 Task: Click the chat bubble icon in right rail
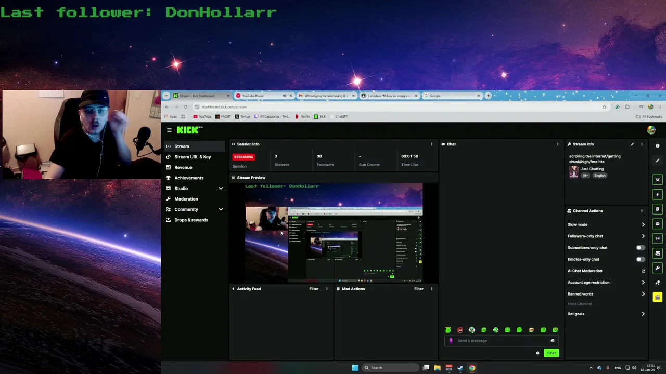(x=658, y=224)
